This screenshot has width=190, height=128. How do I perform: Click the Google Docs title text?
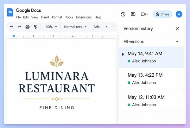coord(28,10)
